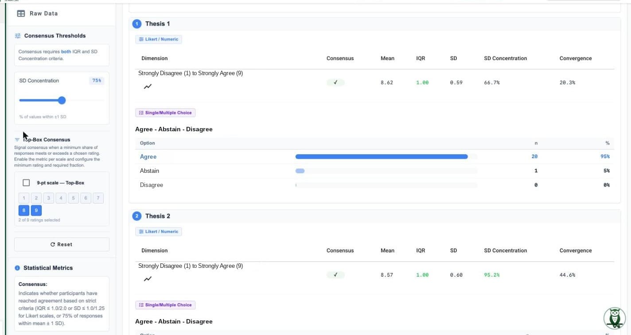Click the Consensus definition text box
Image resolution: width=631 pixels, height=335 pixels.
coord(62,304)
